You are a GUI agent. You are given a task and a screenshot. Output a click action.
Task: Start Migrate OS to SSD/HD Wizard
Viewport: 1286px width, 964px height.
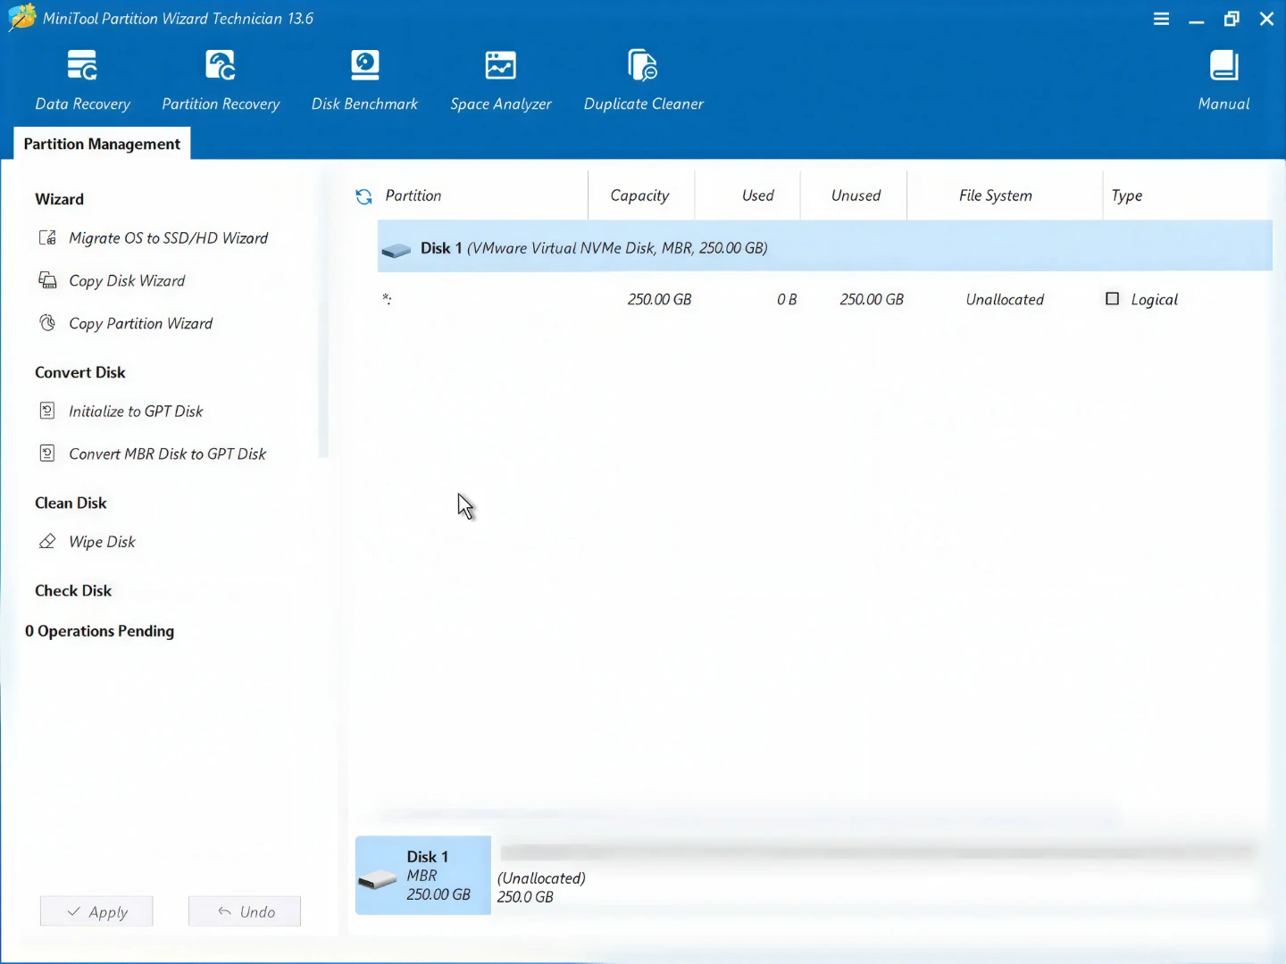pos(169,238)
